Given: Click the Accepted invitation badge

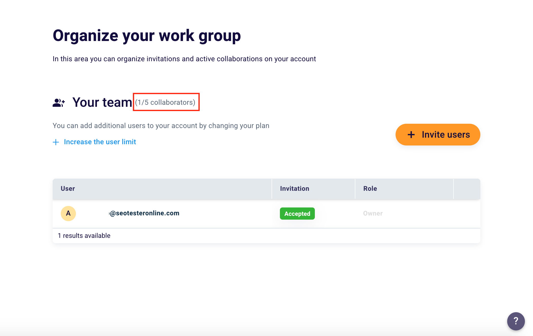Looking at the screenshot, I should (297, 214).
